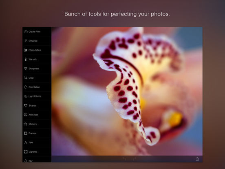Open the Photo Filters tool icon
Image resolution: width=225 pixels, height=169 pixels.
tap(26, 50)
